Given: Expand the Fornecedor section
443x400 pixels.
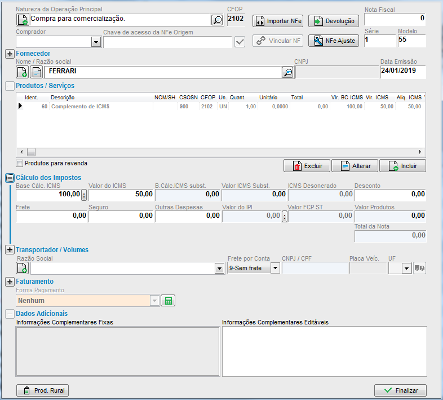Looking at the screenshot, I should coord(10,54).
